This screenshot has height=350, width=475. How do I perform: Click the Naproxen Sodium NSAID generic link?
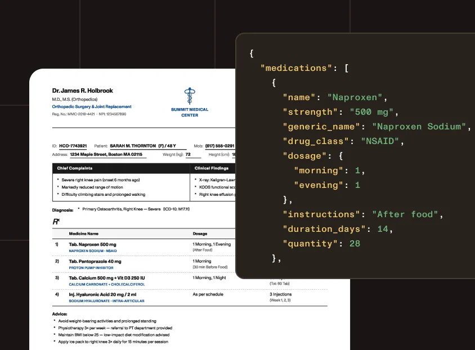coord(93,251)
